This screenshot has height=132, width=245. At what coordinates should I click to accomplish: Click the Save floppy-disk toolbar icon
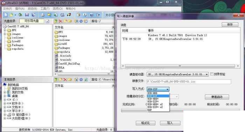point(27,15)
